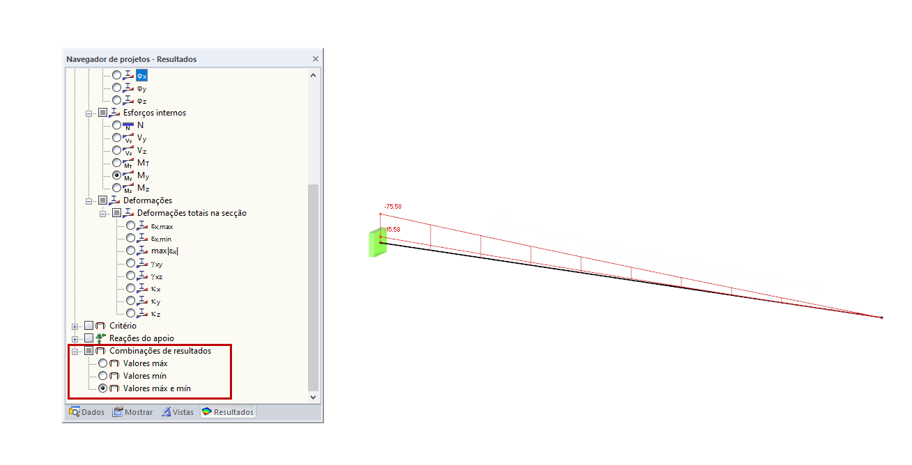The width and height of the screenshot is (912, 465).
Task: Toggle the Esforços internos checkbox
Action: click(102, 113)
